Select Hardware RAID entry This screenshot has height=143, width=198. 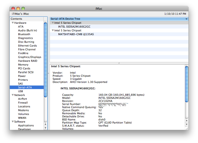point(28,61)
